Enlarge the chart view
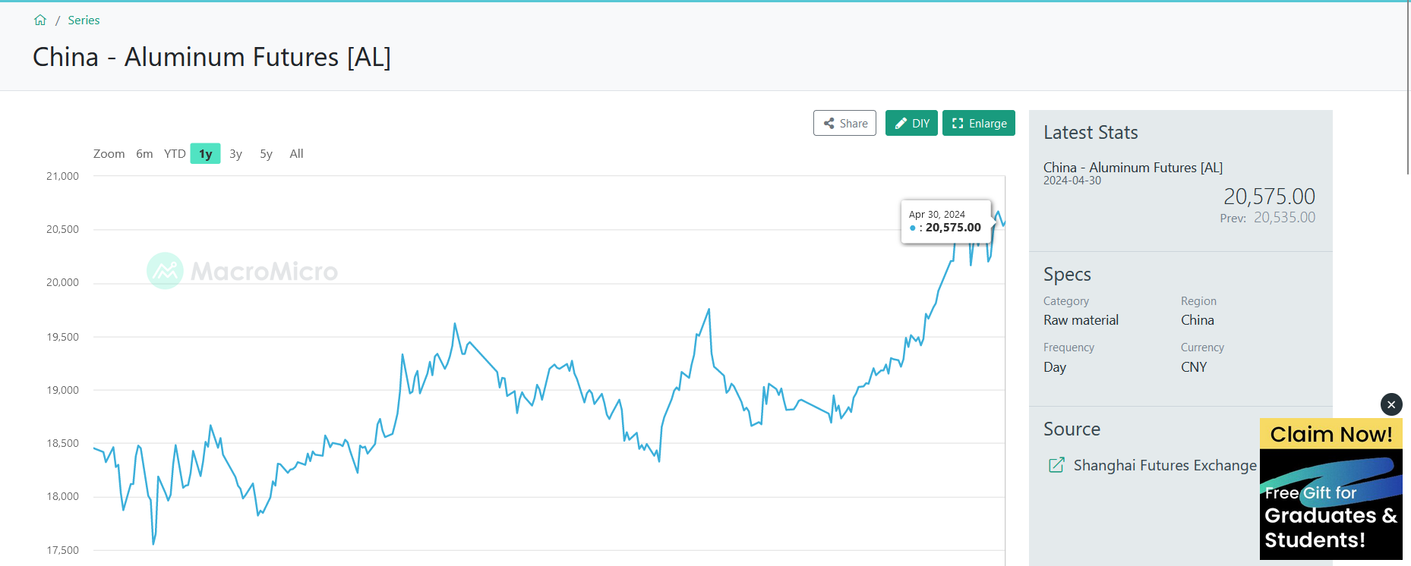This screenshot has height=566, width=1411. point(978,123)
